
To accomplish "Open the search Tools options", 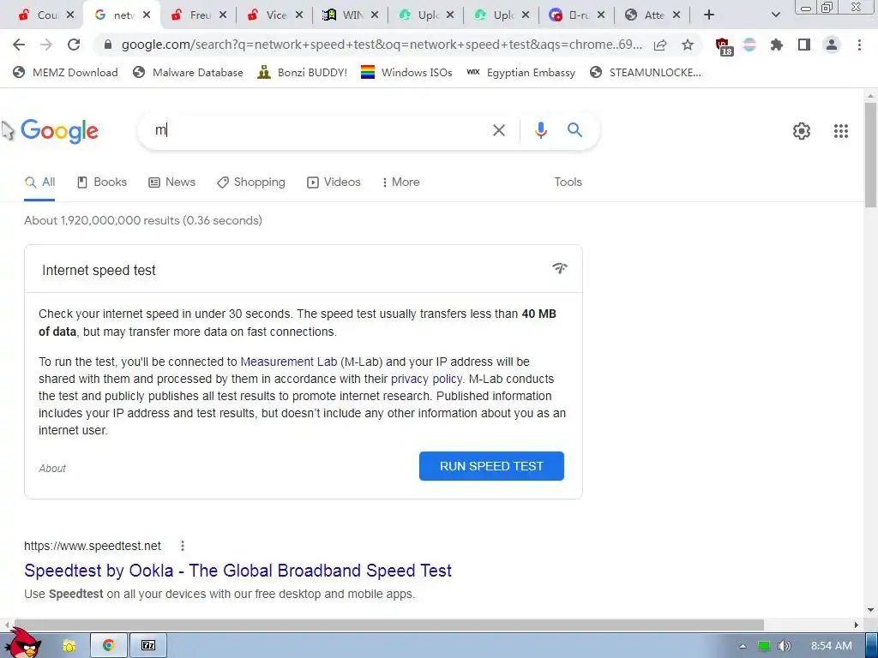I will (x=568, y=182).
